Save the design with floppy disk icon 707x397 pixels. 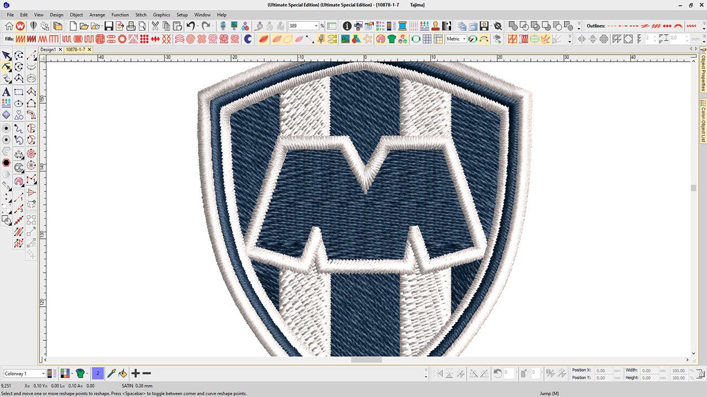109,26
